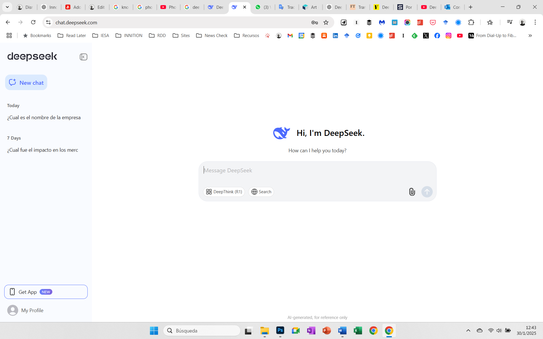The height and width of the screenshot is (339, 543).
Task: Go back in browser history
Action: coord(8,22)
